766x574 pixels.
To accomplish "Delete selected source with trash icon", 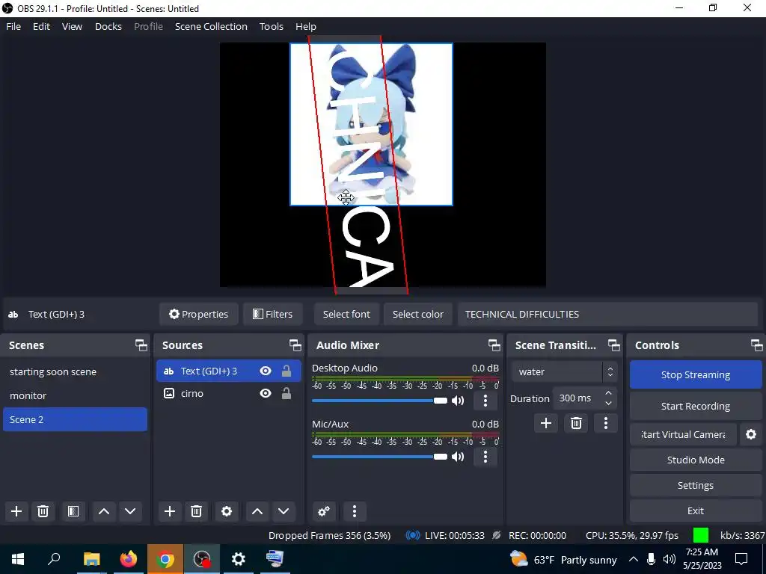I will 197,511.
